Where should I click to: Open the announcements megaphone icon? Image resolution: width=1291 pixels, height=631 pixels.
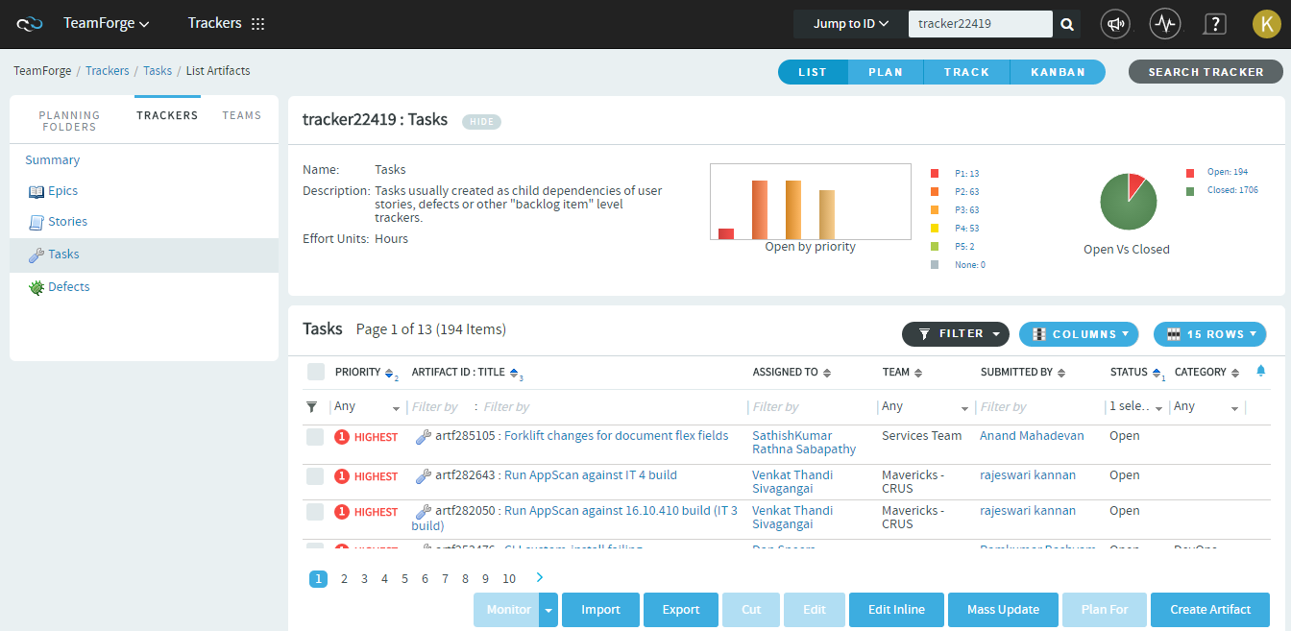[x=1114, y=24]
